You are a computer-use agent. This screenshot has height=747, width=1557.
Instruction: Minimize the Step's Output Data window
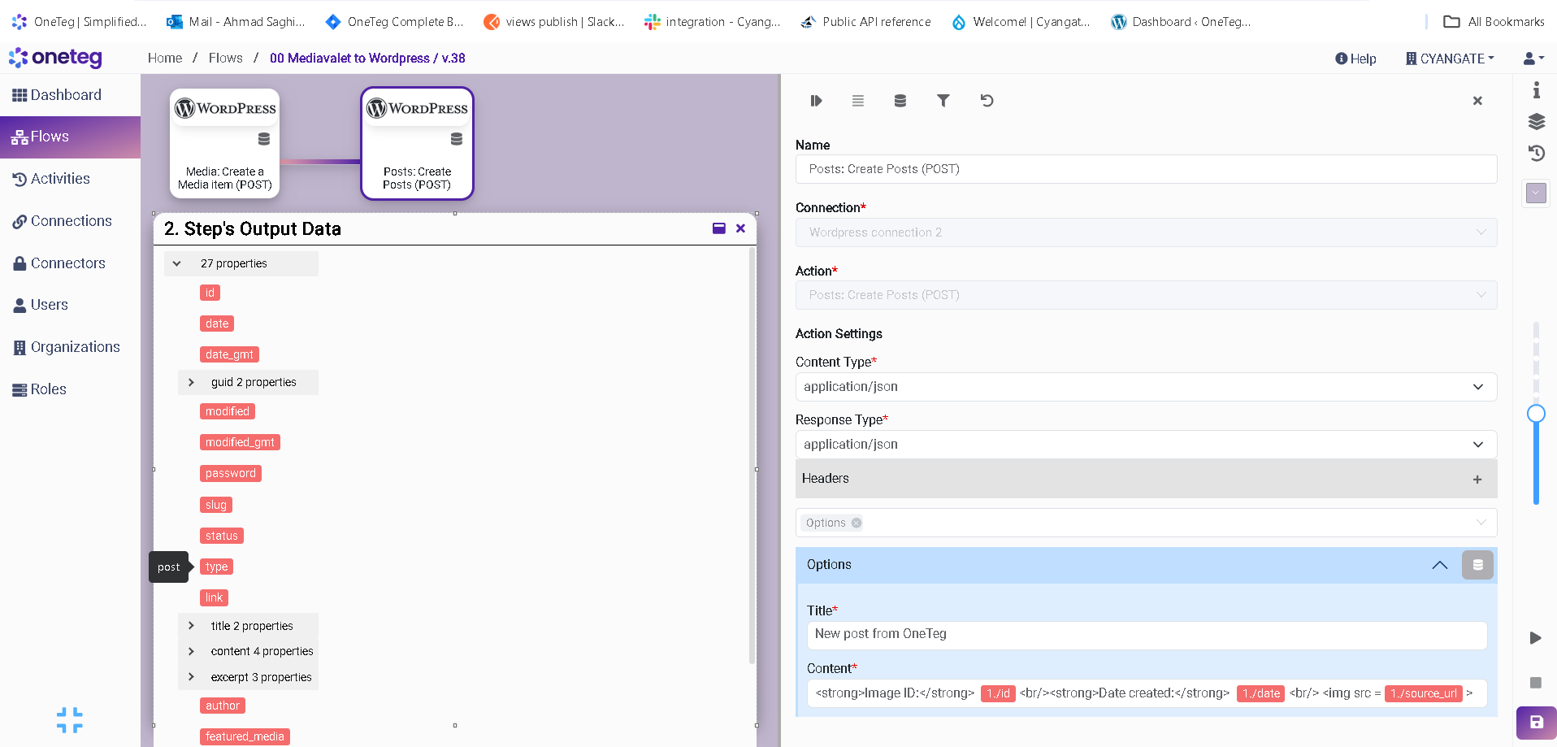pos(718,228)
